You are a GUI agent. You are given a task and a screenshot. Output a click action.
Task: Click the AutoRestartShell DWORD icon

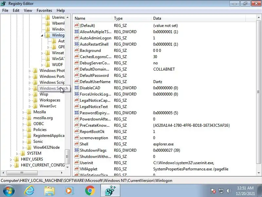(77, 44)
